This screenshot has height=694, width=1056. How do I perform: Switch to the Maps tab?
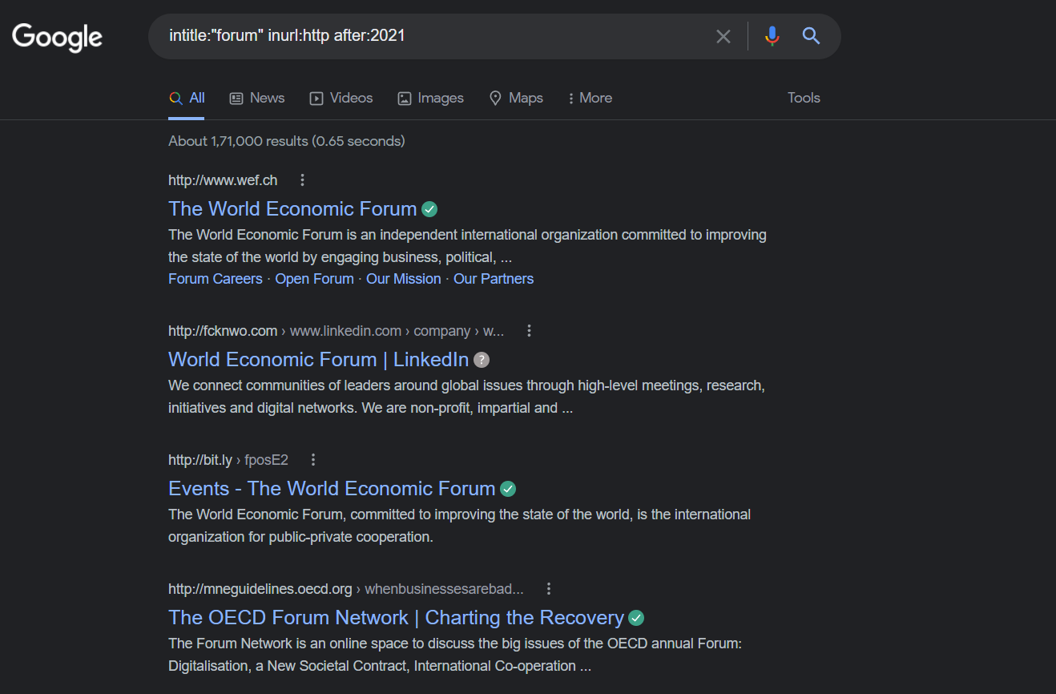(516, 98)
